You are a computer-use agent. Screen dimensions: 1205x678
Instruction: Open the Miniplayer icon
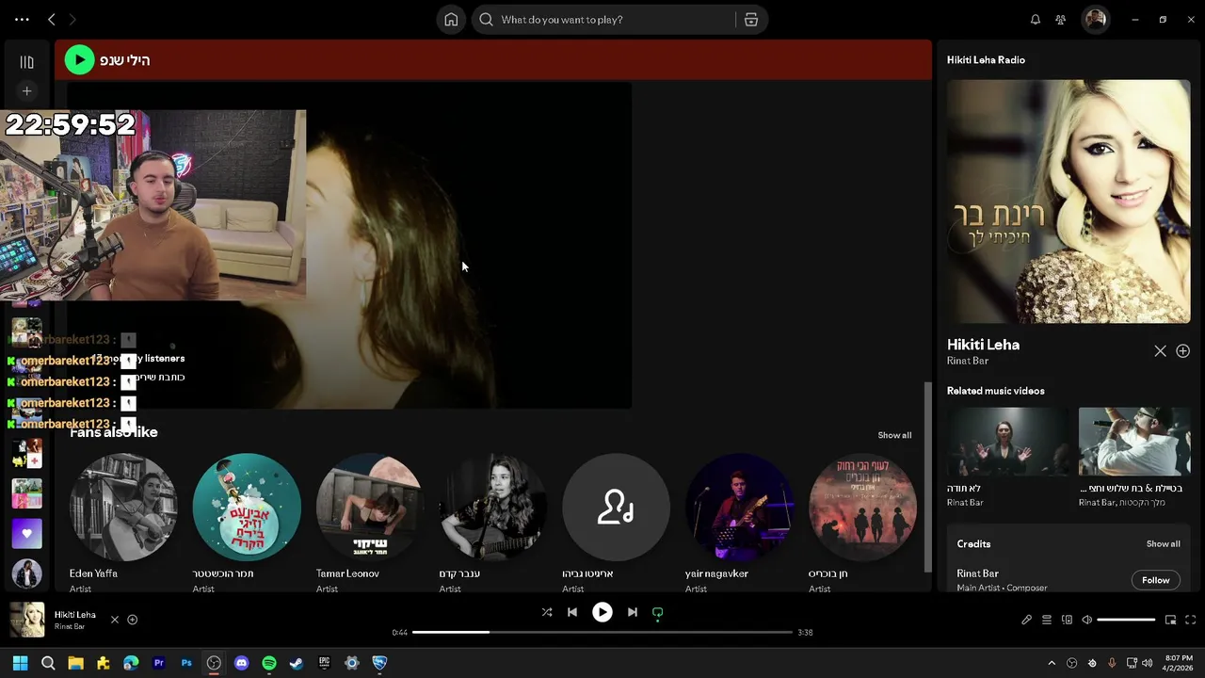click(x=1171, y=620)
